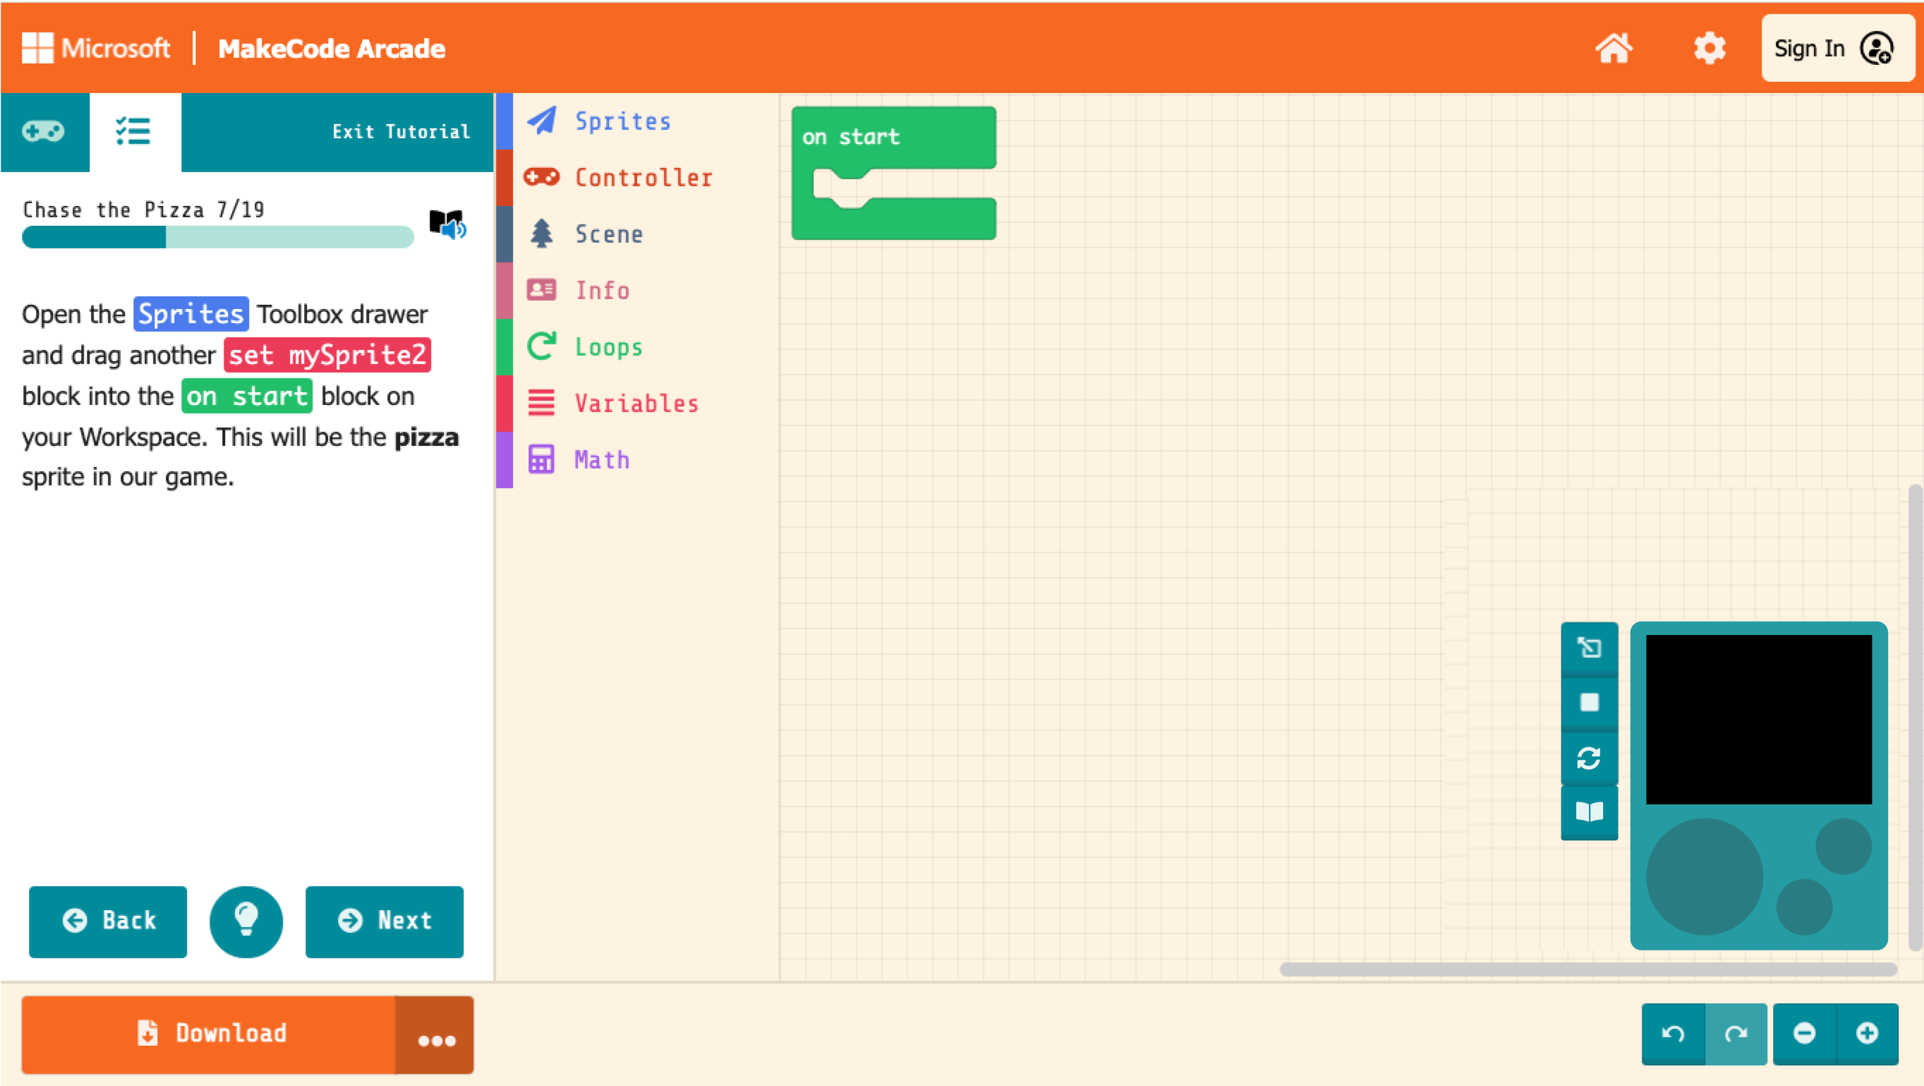Image resolution: width=1924 pixels, height=1086 pixels.
Task: Click the highlighted Sprites label in instructions
Action: [x=191, y=314]
